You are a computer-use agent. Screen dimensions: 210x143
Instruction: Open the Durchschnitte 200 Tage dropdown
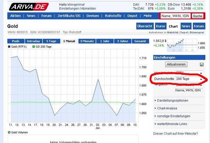click(189, 79)
